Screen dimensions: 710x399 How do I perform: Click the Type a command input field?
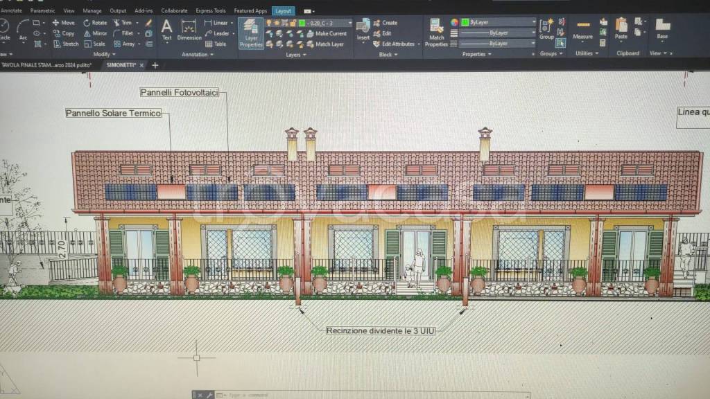click(x=250, y=395)
